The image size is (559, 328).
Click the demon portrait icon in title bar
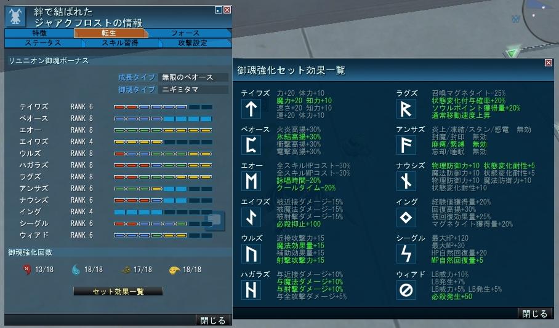(15, 17)
